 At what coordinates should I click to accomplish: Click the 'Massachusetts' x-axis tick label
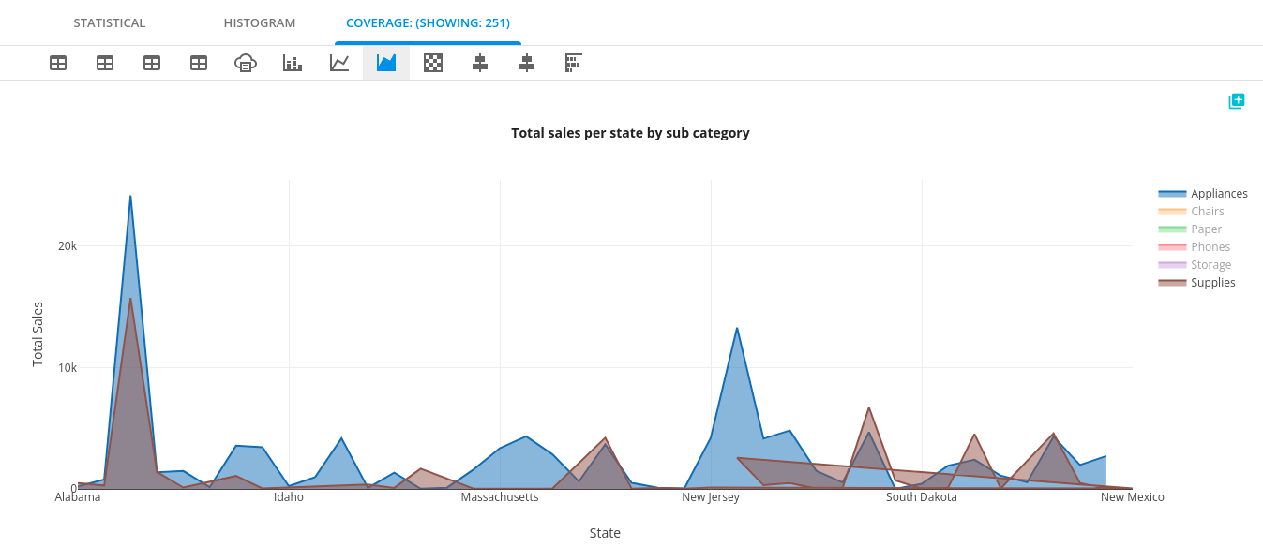coord(500,497)
